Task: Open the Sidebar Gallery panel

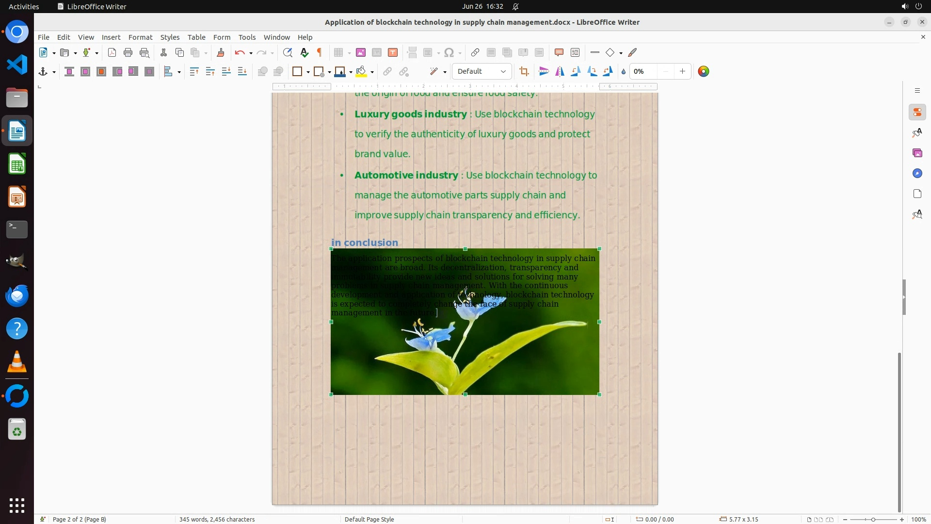Action: (917, 153)
